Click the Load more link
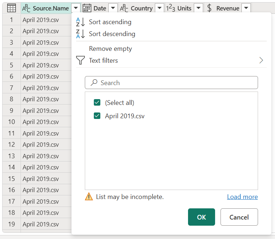The width and height of the screenshot is (275, 239). 242,197
